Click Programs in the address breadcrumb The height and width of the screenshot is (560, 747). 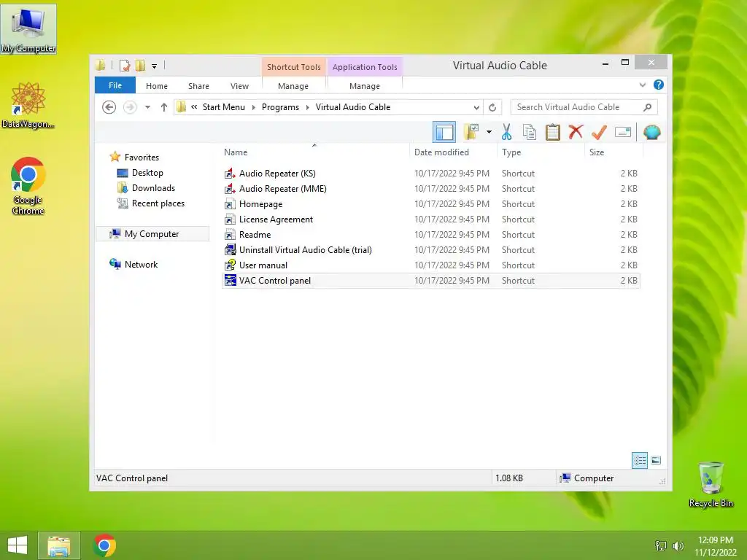point(280,107)
